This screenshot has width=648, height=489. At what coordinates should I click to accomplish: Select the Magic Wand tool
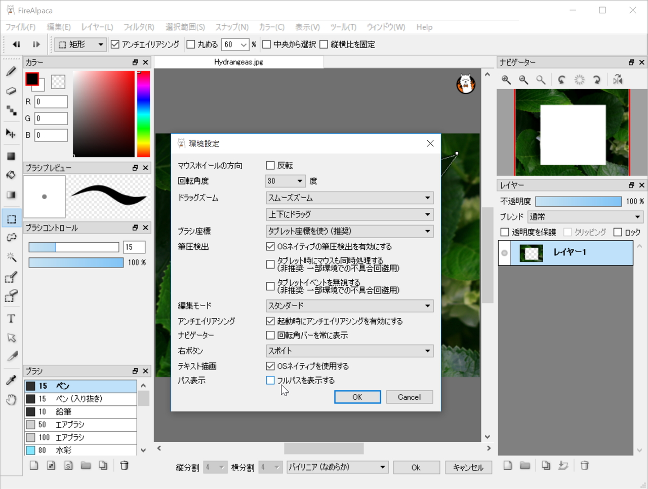coord(11,257)
